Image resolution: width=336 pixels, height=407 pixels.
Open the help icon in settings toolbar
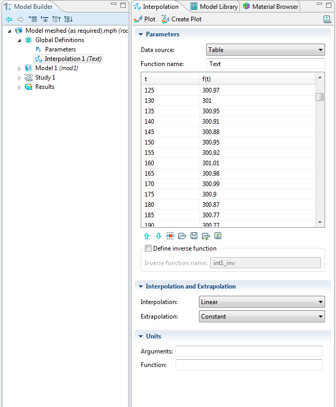(327, 19)
